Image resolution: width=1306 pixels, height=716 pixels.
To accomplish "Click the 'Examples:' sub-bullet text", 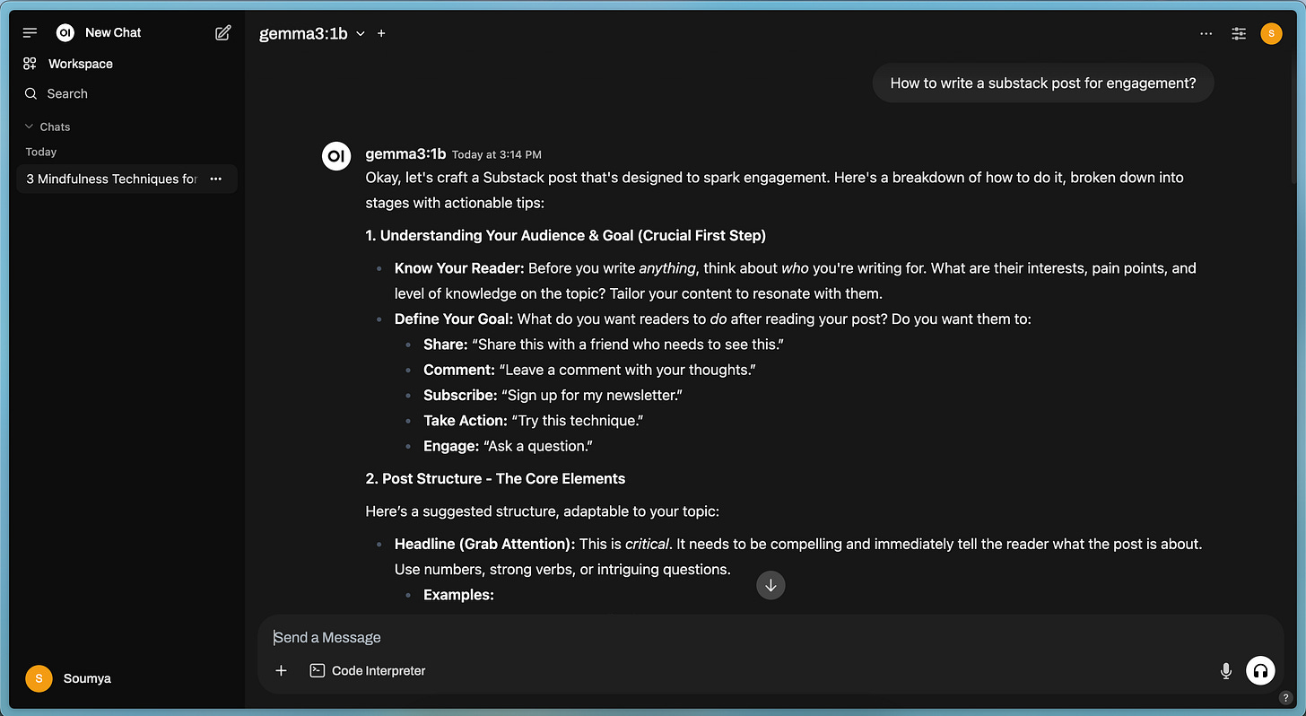I will pyautogui.click(x=458, y=594).
